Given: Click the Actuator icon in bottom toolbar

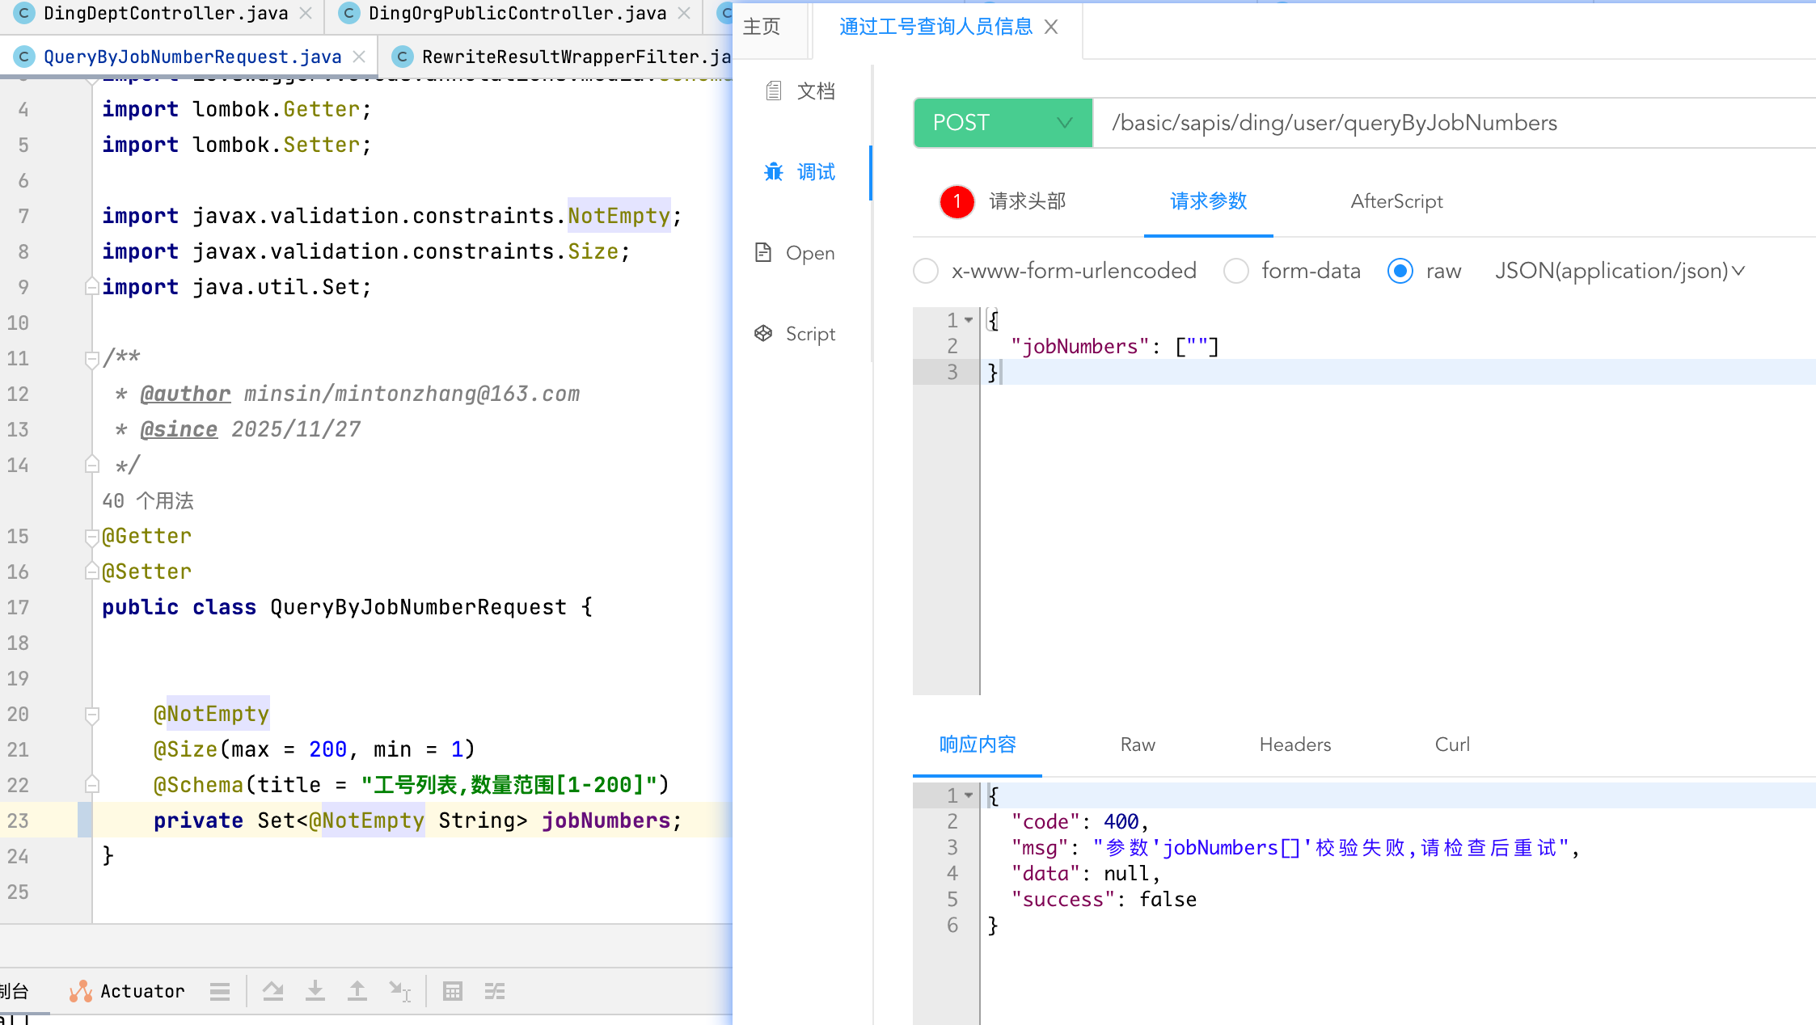Looking at the screenshot, I should [x=80, y=991].
